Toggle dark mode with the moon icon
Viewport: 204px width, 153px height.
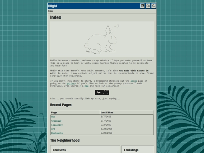click(x=153, y=6)
